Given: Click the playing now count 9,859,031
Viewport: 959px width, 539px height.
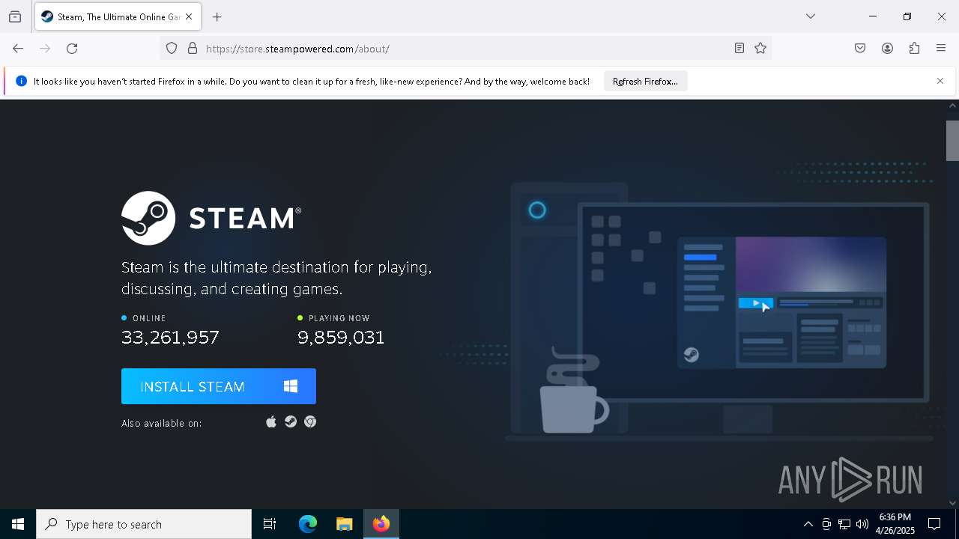Looking at the screenshot, I should click(341, 338).
